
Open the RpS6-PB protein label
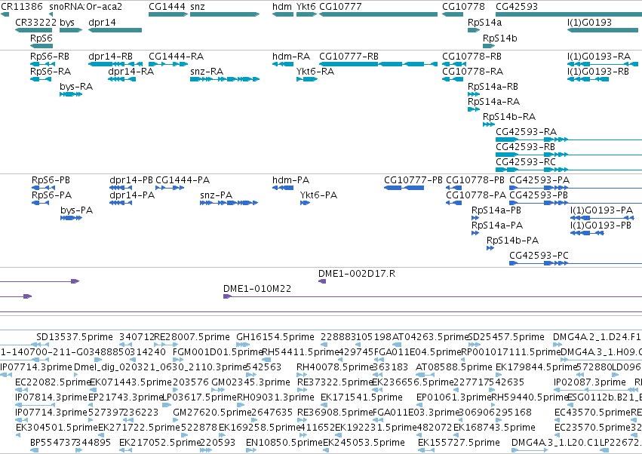51,180
